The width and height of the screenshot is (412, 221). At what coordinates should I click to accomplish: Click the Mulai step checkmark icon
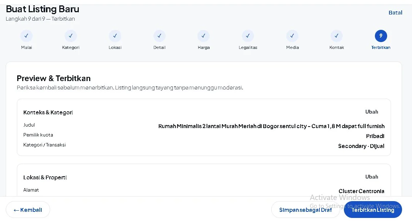(x=26, y=36)
